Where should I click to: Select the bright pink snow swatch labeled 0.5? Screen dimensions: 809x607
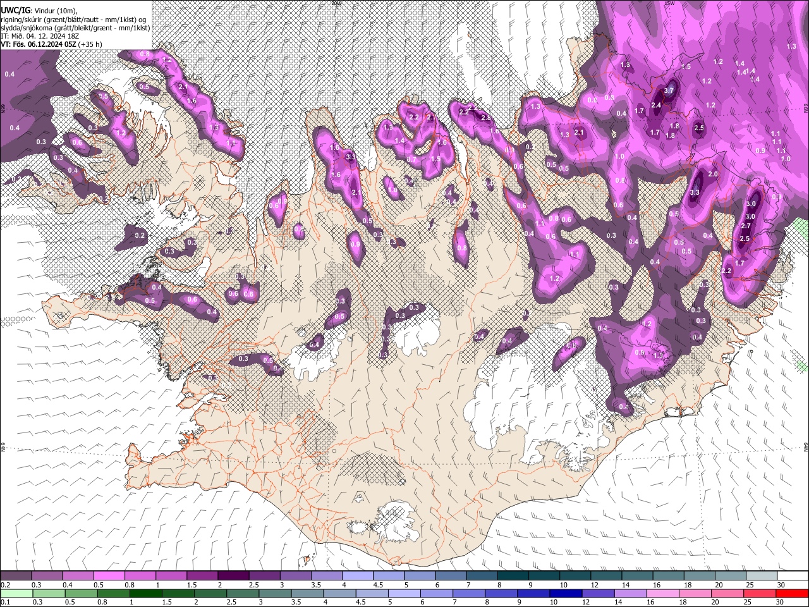tap(109, 576)
